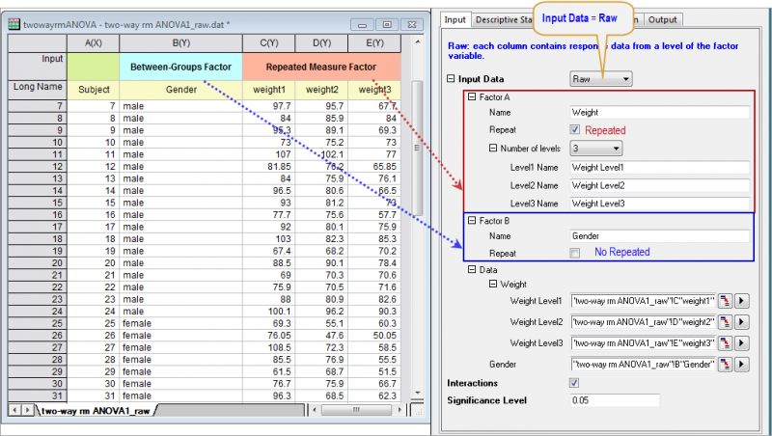The image size is (772, 436).
Task: Click the Level1 Name field
Action: tap(660, 167)
